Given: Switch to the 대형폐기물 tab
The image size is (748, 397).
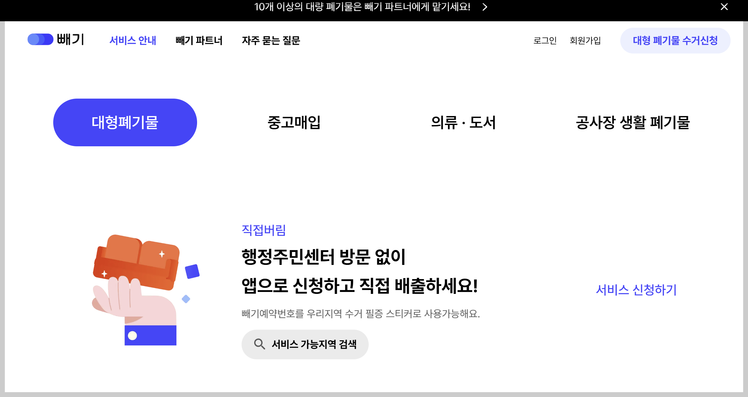Looking at the screenshot, I should (x=125, y=122).
